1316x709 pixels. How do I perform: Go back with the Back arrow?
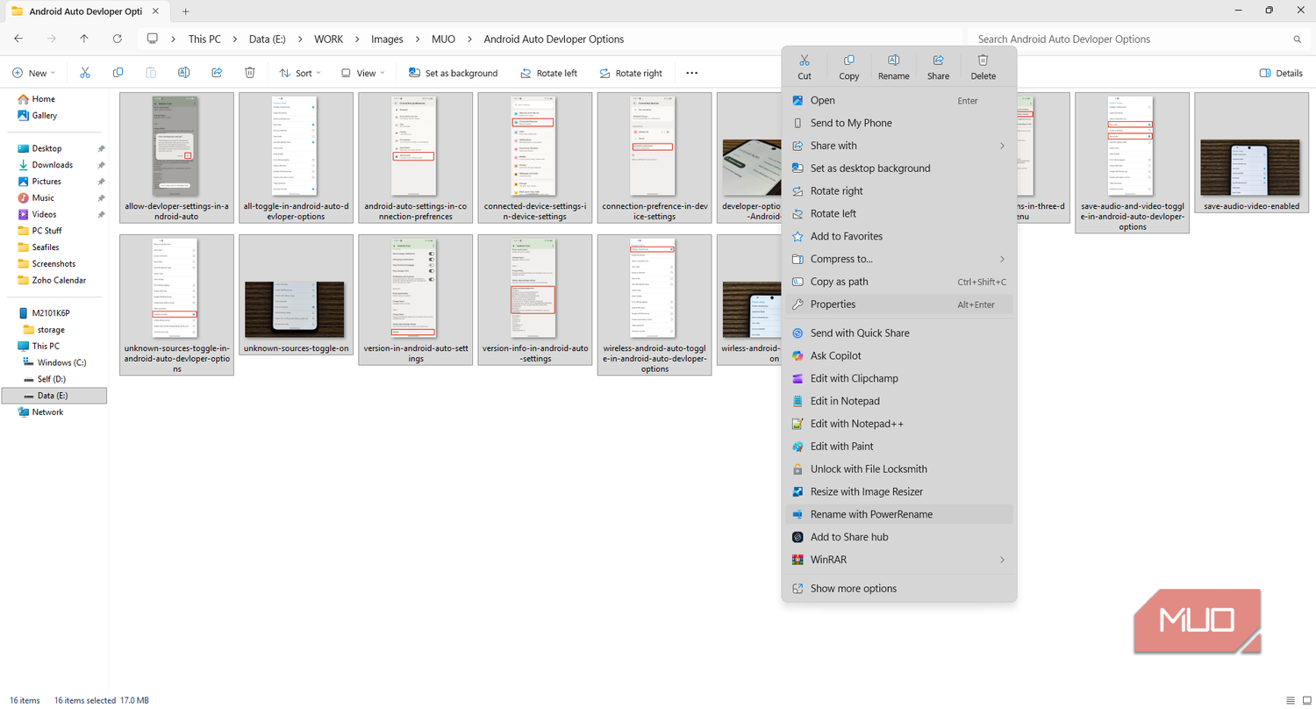pos(18,39)
